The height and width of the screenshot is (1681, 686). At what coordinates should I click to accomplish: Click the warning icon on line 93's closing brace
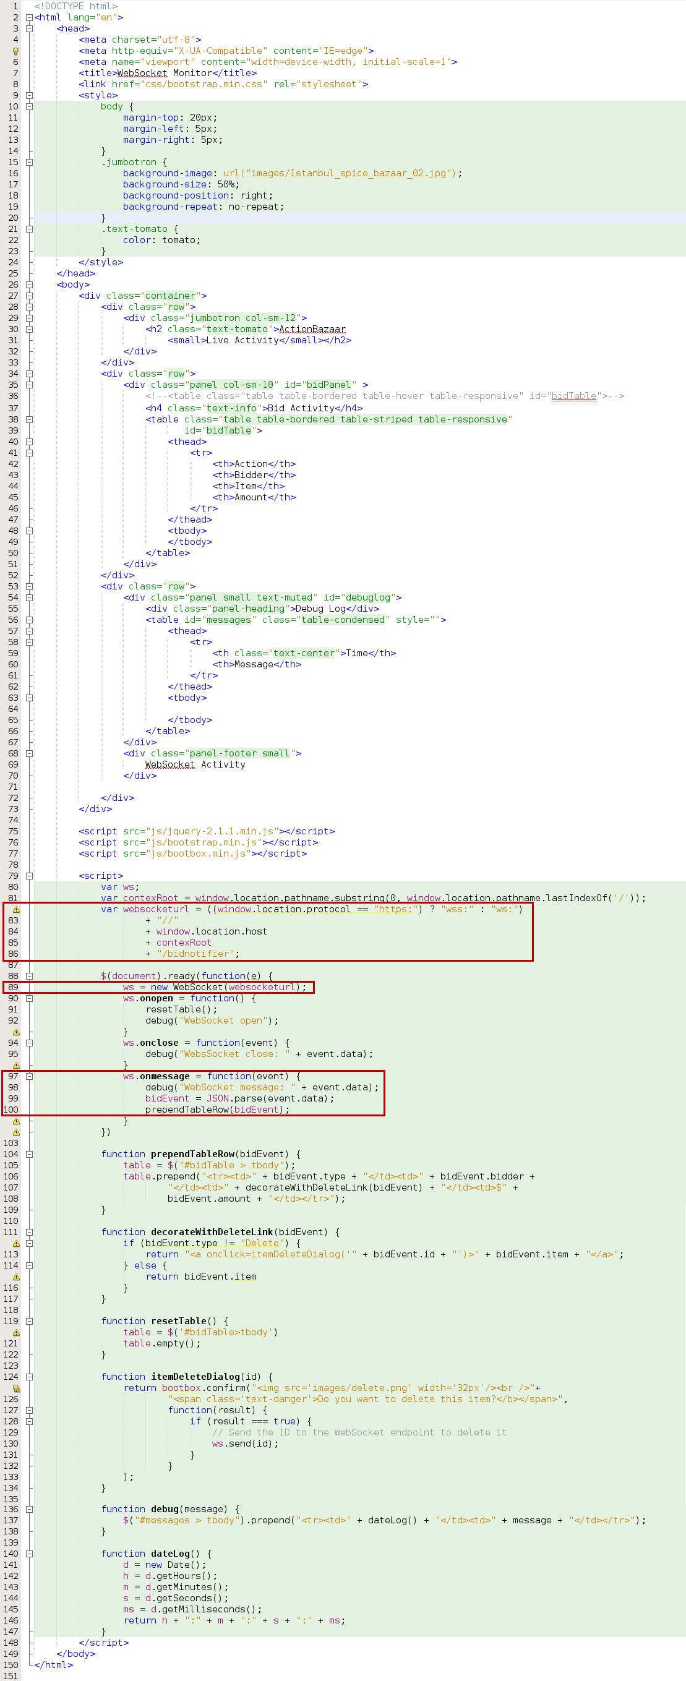(16, 1032)
